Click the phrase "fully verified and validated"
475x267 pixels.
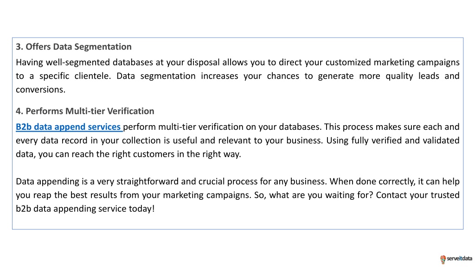[404, 140]
